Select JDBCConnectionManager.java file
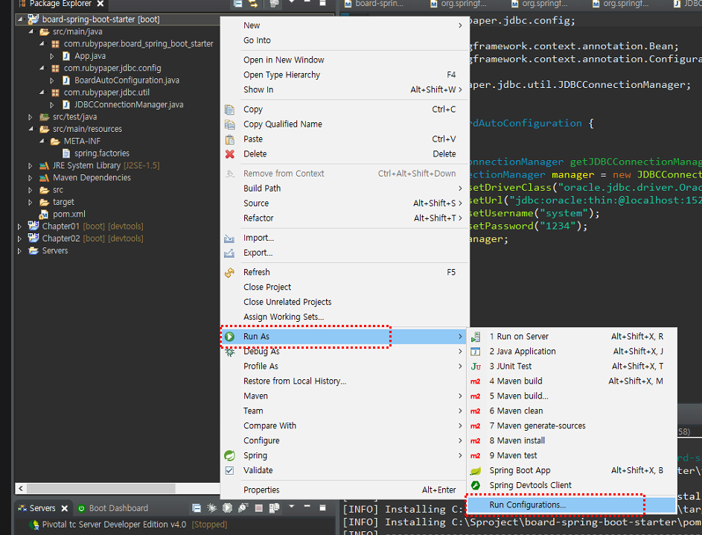The height and width of the screenshot is (535, 702). point(129,104)
